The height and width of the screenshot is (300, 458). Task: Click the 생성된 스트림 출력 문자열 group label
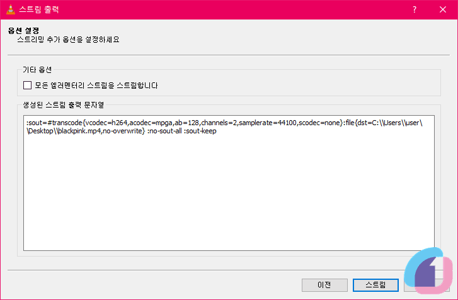click(64, 105)
